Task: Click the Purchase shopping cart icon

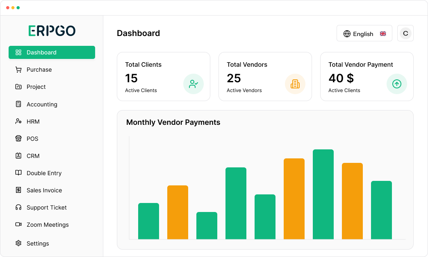Action: click(18, 70)
